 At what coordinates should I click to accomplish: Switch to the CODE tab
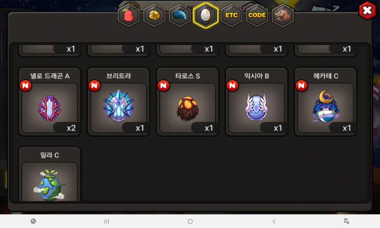tap(257, 15)
